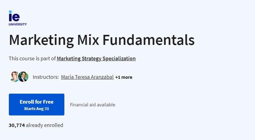Click the 'This course is part of' text
Image resolution: width=255 pixels, height=140 pixels.
coord(32,58)
